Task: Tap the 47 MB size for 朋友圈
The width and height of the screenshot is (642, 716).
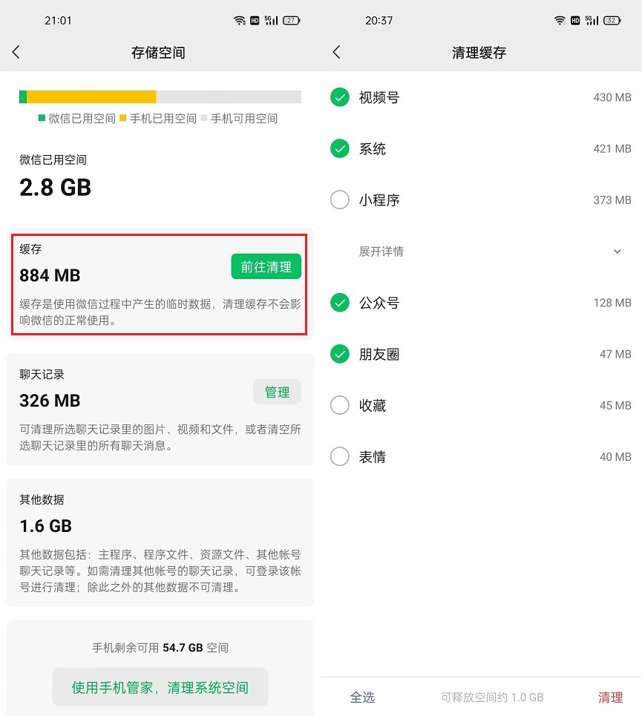Action: pos(615,354)
